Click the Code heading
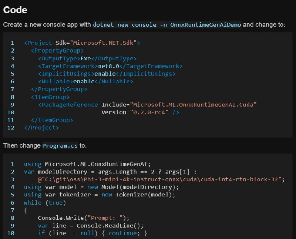The width and height of the screenshot is (296, 239). 15,10
